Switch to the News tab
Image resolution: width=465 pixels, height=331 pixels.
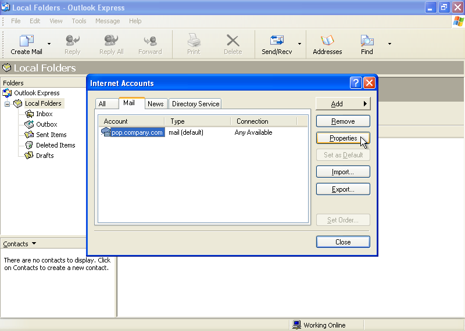tap(156, 104)
